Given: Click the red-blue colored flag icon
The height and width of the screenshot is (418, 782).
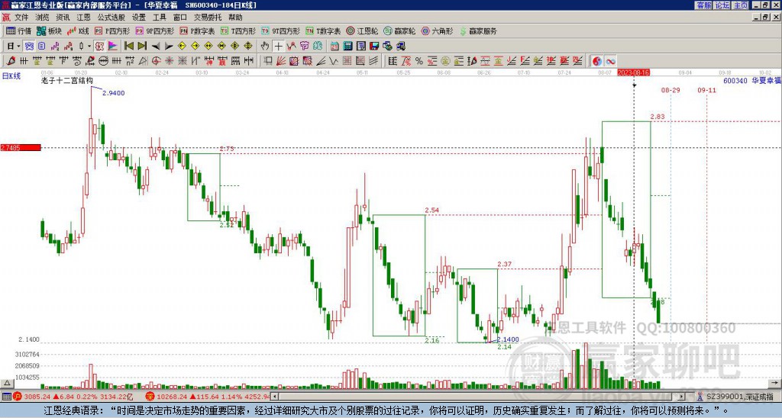Looking at the screenshot, I should tap(113, 47).
